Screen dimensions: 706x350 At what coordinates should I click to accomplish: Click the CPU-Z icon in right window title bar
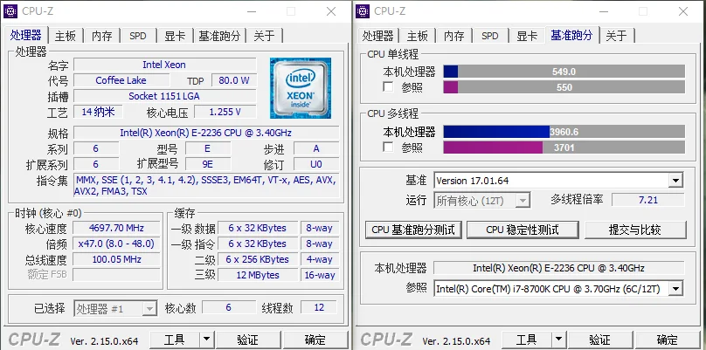(x=364, y=11)
